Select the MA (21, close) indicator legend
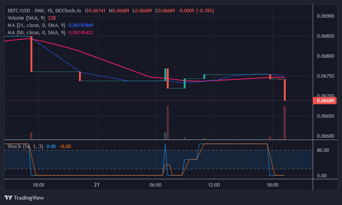This screenshot has width=342, height=205. click(37, 25)
